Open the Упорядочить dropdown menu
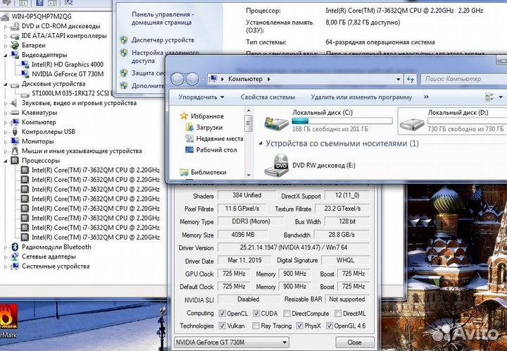The width and height of the screenshot is (507, 351). pyautogui.click(x=201, y=97)
